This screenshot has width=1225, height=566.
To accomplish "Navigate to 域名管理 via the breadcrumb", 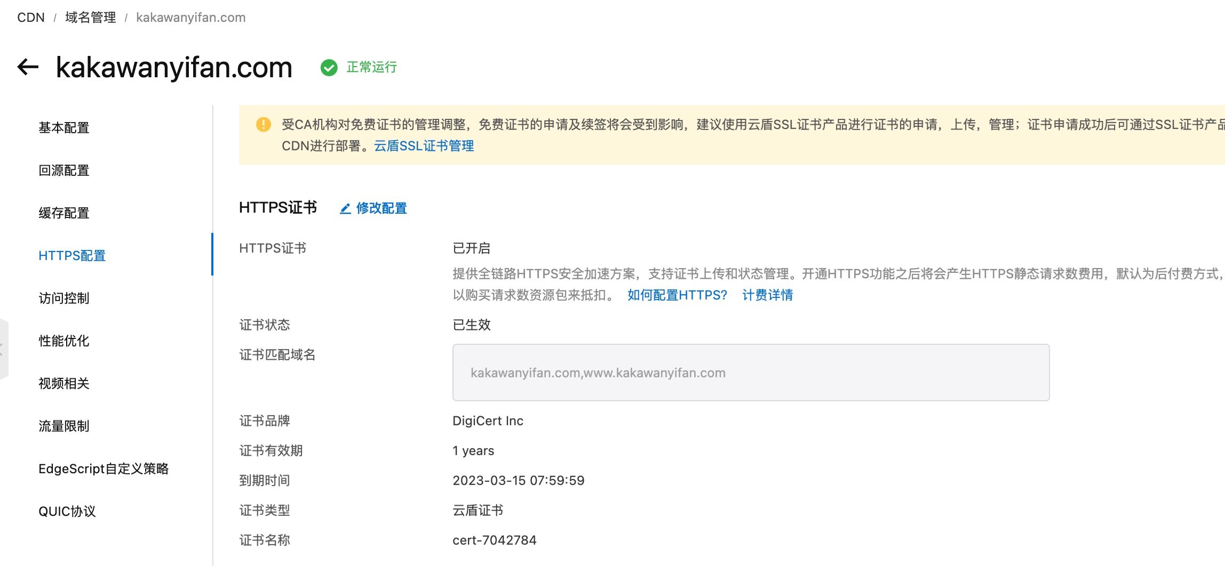I will 90,17.
